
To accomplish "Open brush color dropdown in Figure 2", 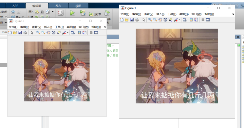I will point(68,33).
